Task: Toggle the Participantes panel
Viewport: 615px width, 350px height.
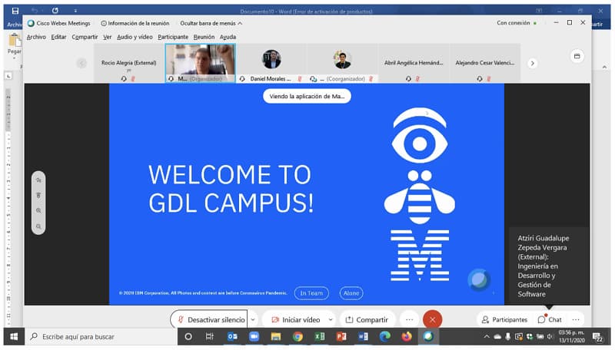Action: [504, 319]
